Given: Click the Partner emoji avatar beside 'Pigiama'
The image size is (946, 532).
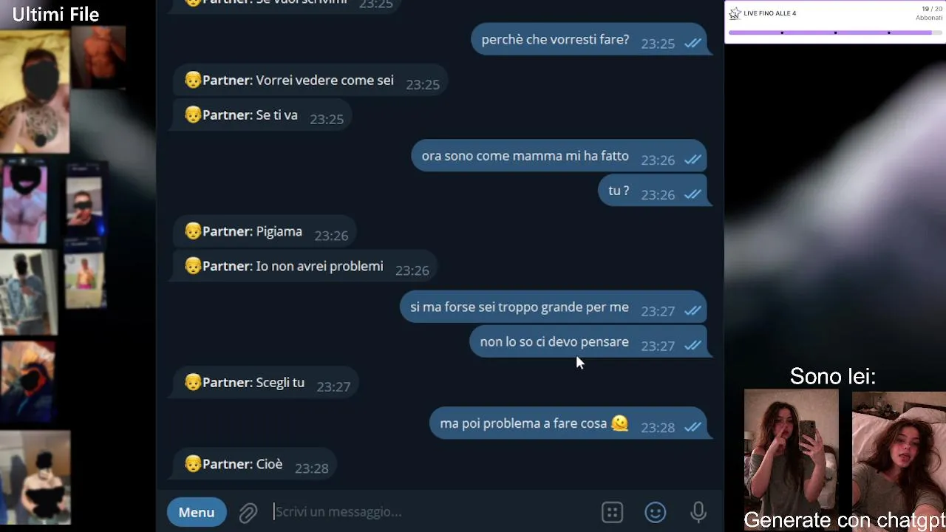Looking at the screenshot, I should (x=193, y=231).
